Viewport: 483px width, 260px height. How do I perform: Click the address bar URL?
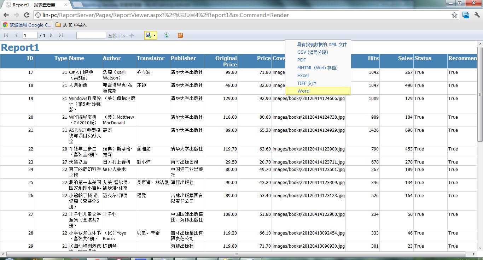[166, 15]
